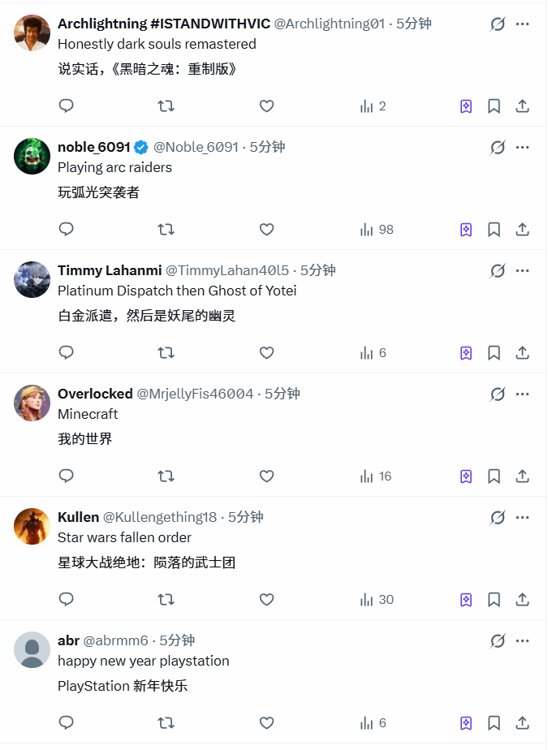548x750 pixels.
Task: Like the Minecraft tweet by Overlocked
Action: [x=266, y=476]
